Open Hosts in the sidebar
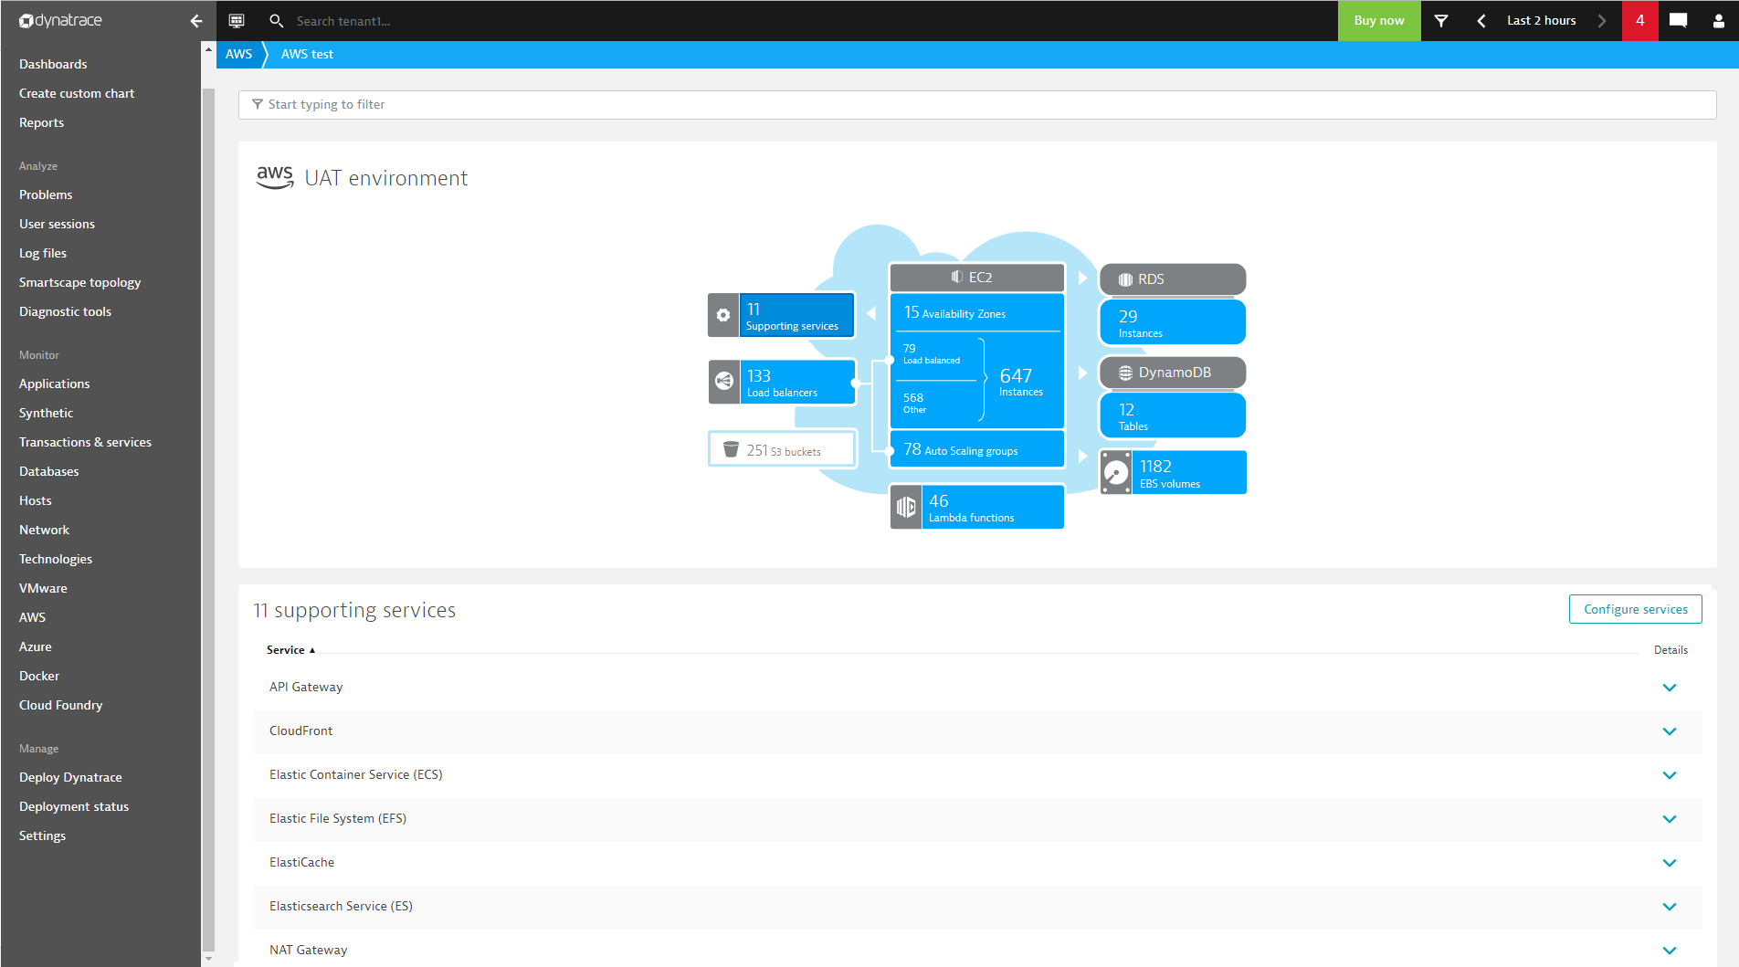Viewport: 1739px width, 967px height. (35, 500)
